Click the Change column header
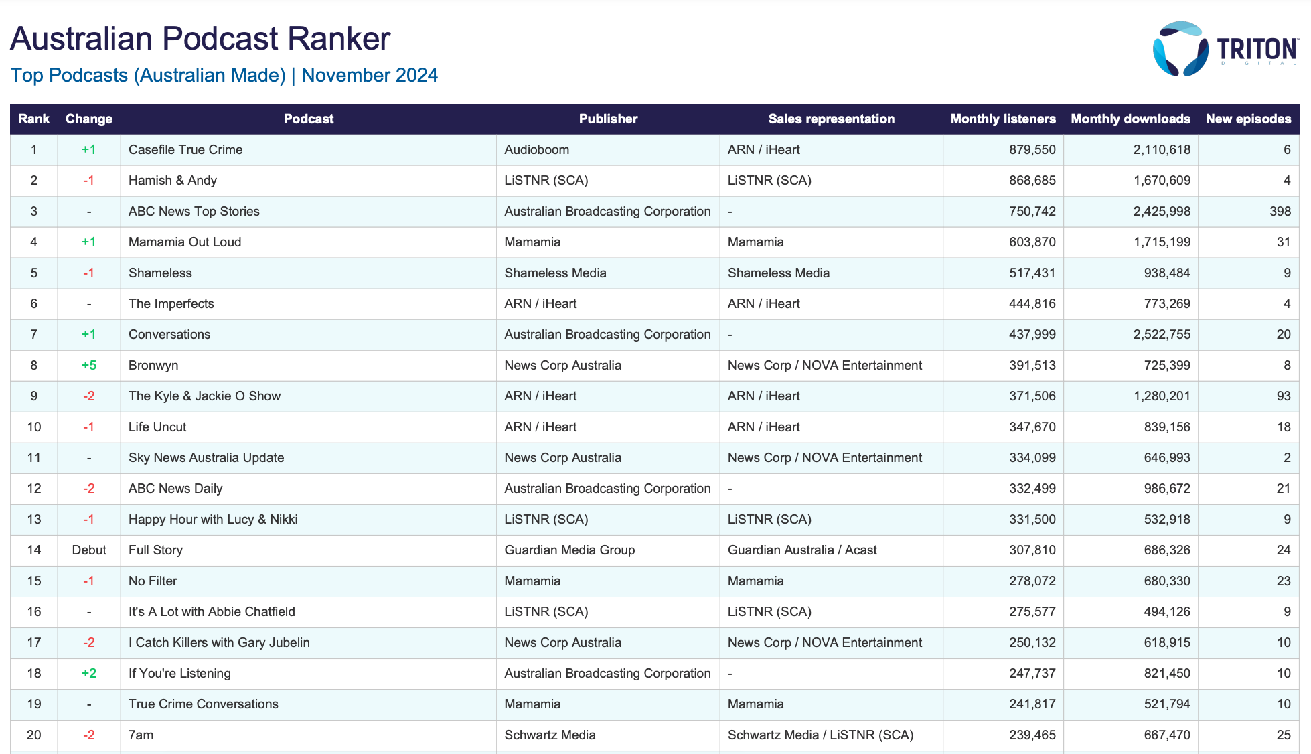The height and width of the screenshot is (754, 1311). pos(89,119)
